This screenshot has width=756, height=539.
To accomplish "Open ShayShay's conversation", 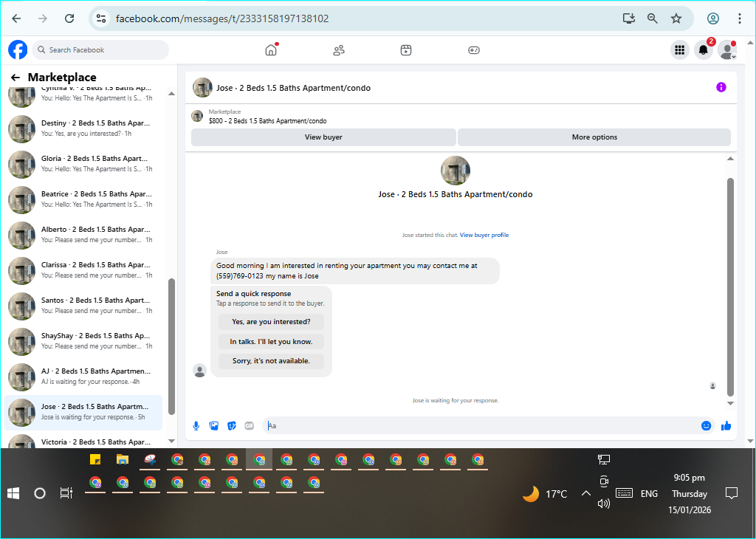I will coord(83,341).
